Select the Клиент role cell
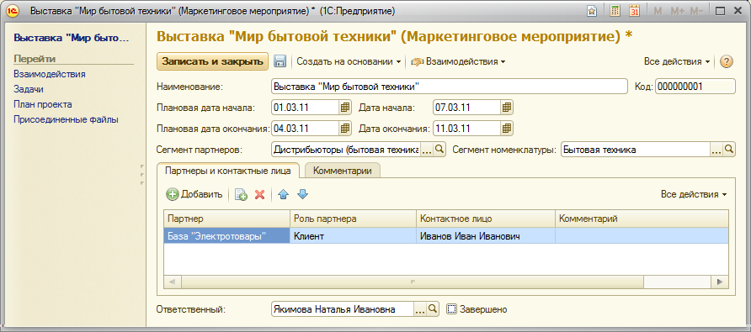This screenshot has width=751, height=332. point(353,236)
